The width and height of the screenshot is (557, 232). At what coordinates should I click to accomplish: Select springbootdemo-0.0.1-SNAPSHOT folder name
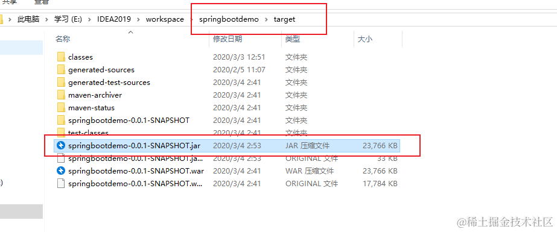click(129, 121)
